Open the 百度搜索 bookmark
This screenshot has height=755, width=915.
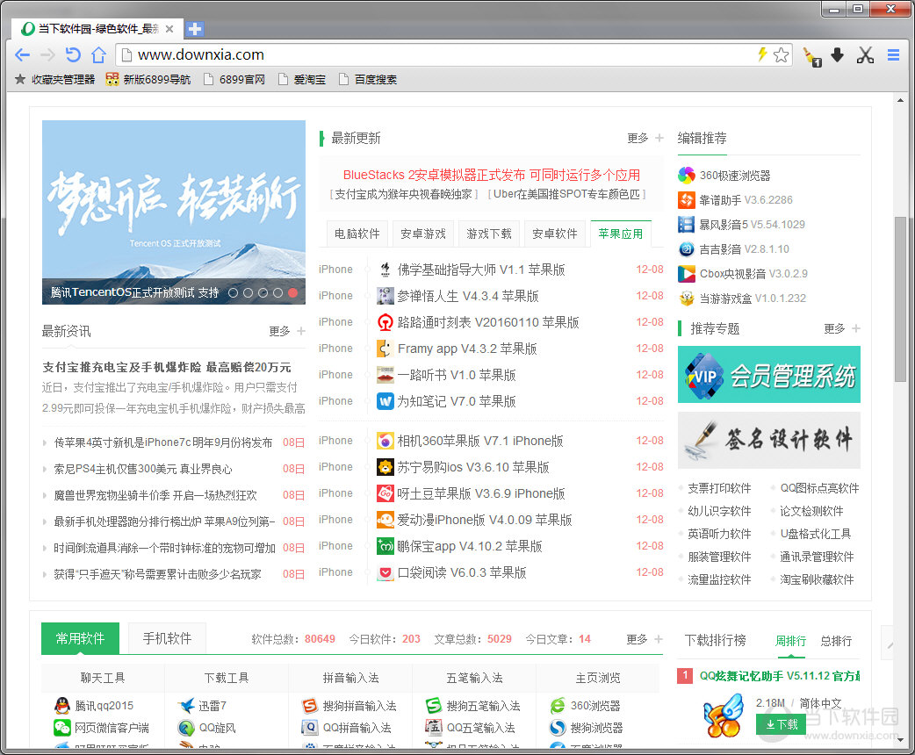(368, 79)
